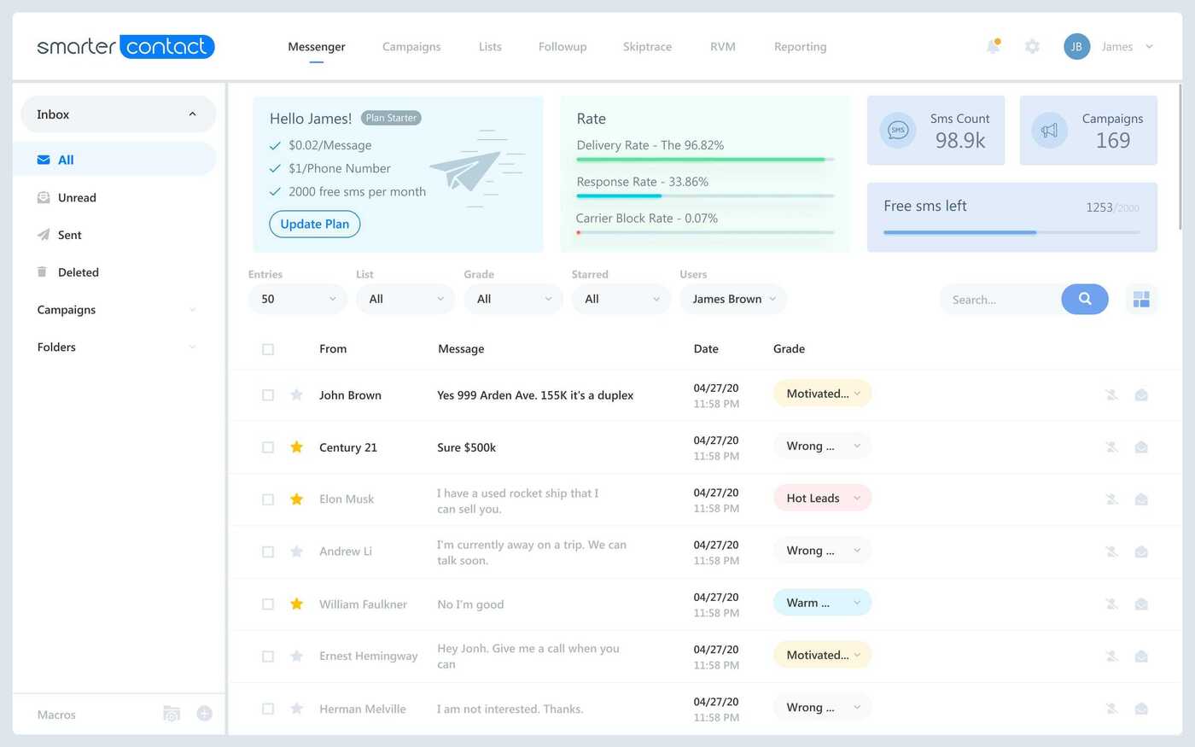Open the Entries 50 dropdown
This screenshot has height=747, width=1195.
tap(298, 299)
